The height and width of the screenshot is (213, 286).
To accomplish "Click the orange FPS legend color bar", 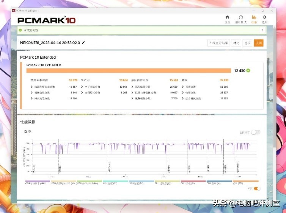I will click(x=245, y=181).
